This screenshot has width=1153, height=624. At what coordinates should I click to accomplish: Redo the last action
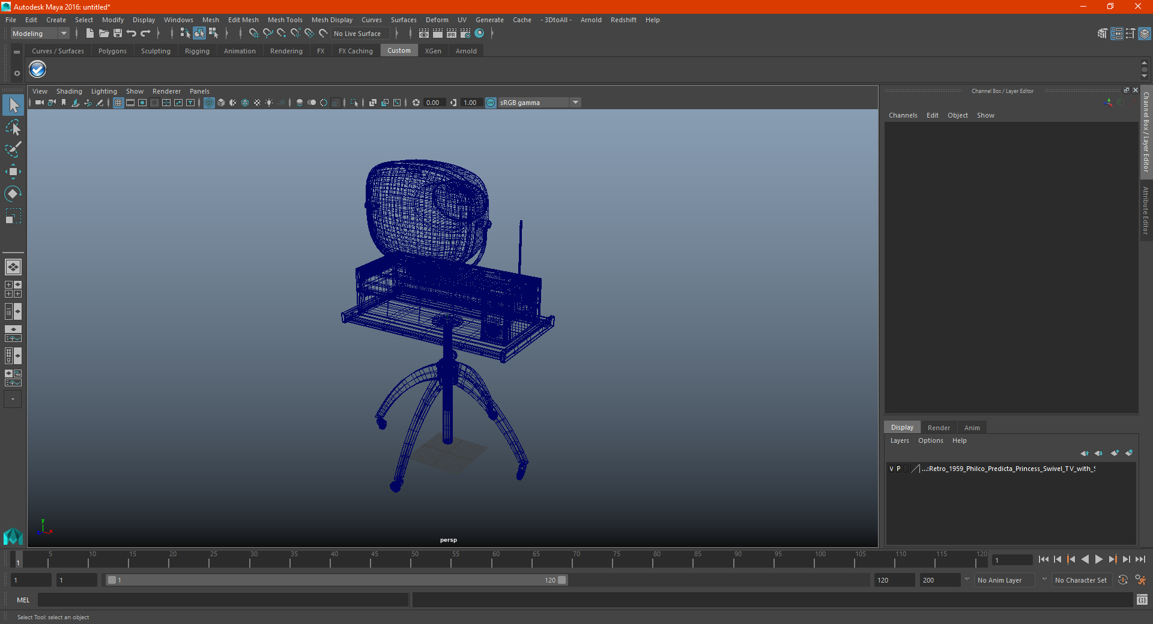(145, 34)
